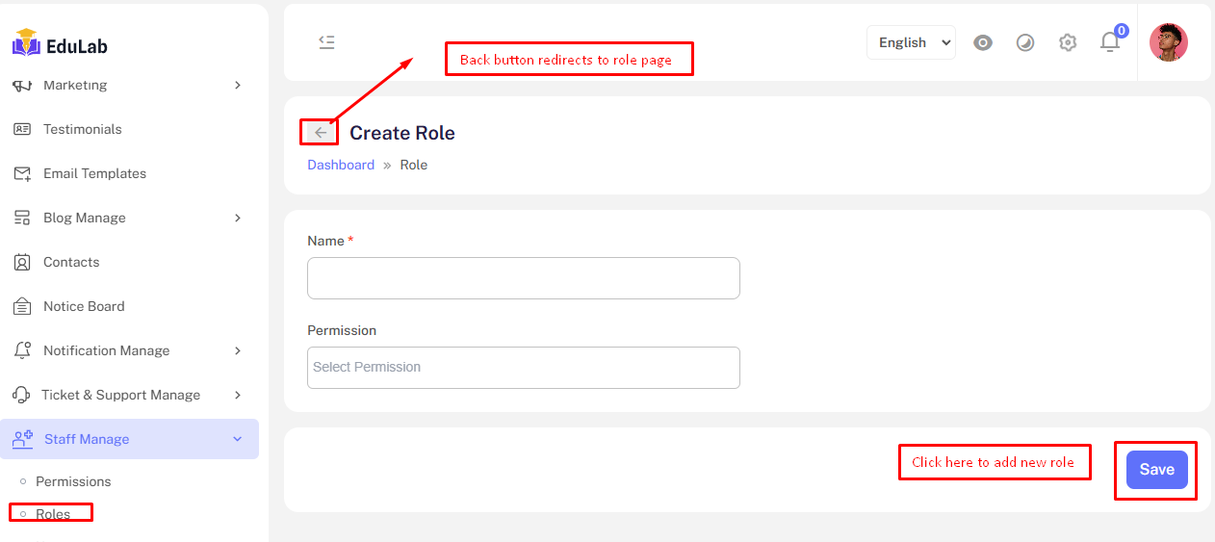Viewport: 1215px width, 542px height.
Task: Click the Name input field
Action: coord(523,278)
